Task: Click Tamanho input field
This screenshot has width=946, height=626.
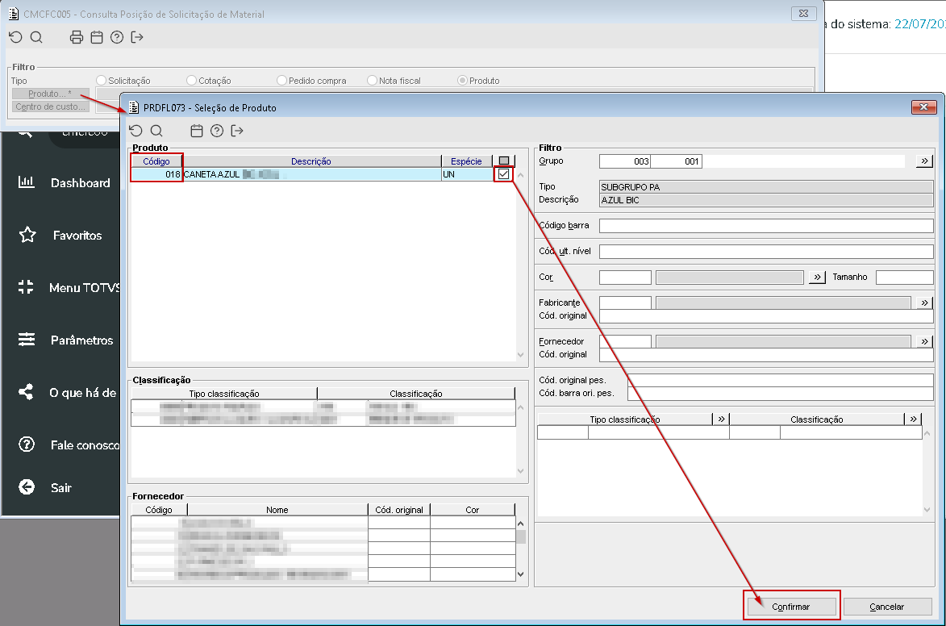Action: click(904, 277)
